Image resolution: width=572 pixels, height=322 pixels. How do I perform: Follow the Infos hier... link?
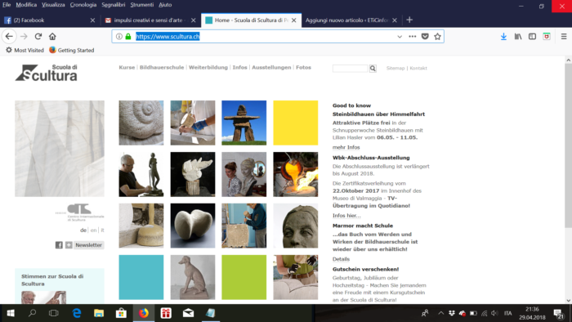[x=346, y=216]
